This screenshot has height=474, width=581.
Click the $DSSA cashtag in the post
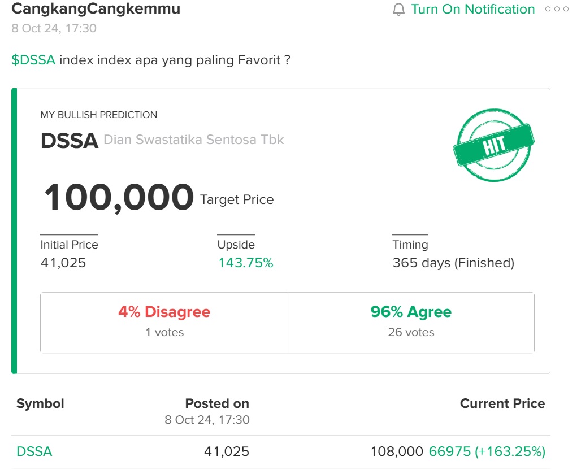(33, 60)
